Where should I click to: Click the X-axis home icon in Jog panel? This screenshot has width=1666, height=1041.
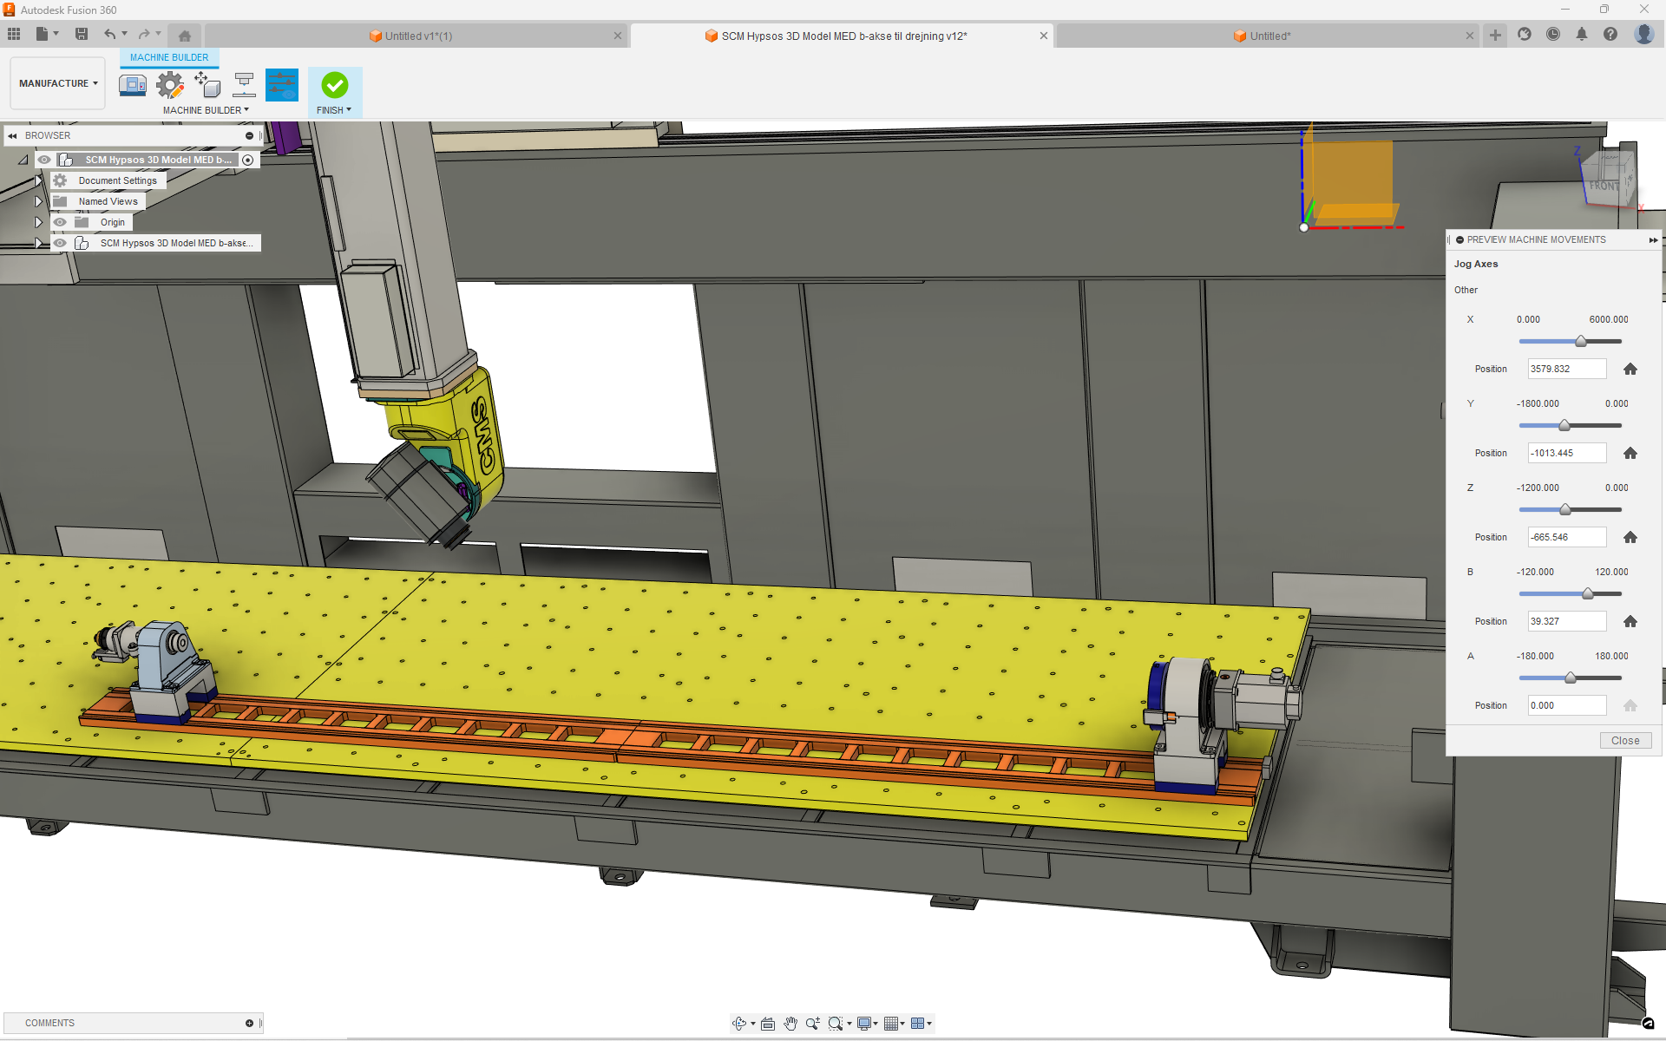point(1630,369)
